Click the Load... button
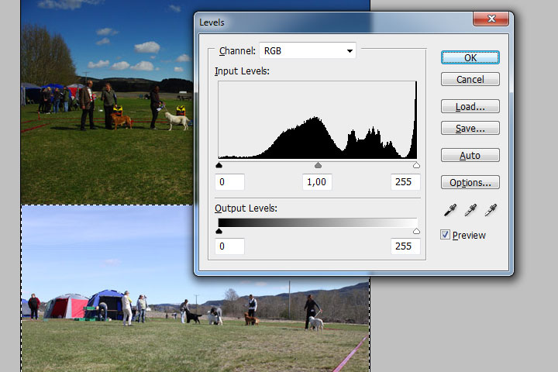 coord(470,106)
